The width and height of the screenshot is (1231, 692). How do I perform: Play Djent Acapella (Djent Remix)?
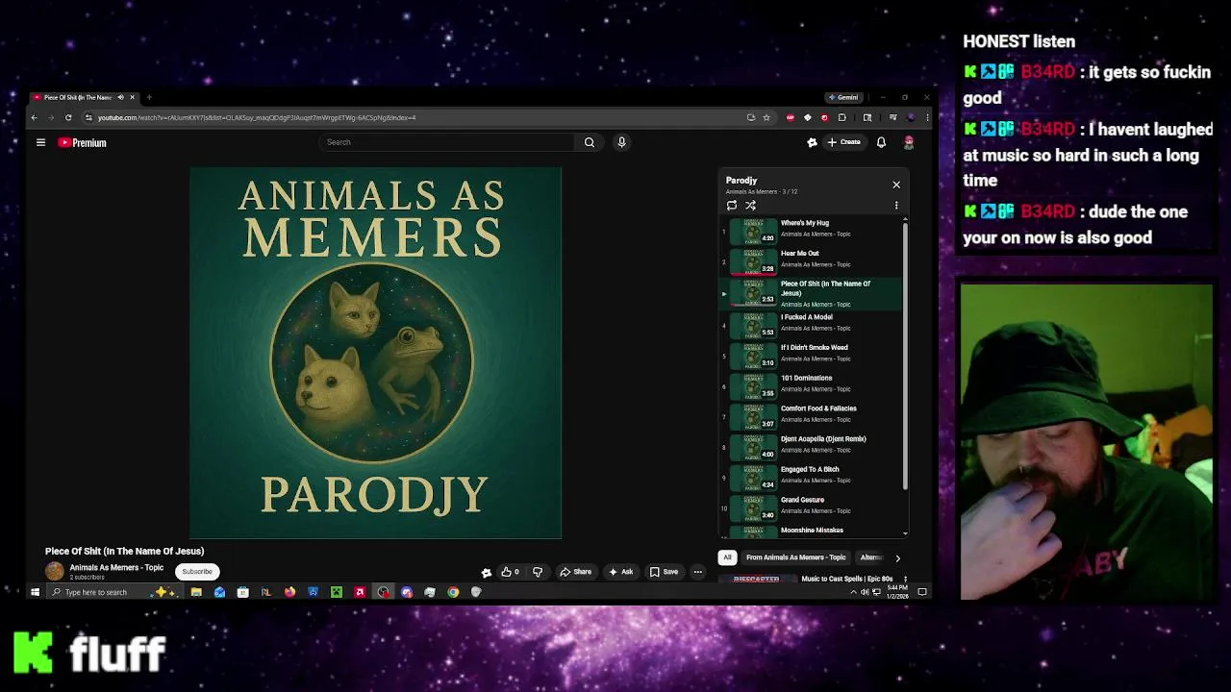tap(811, 446)
